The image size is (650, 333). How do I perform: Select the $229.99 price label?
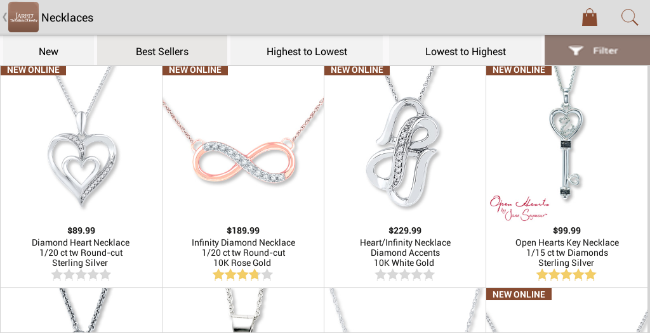point(405,230)
